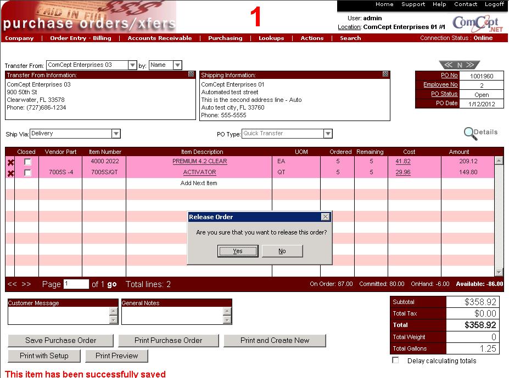Open the Ship Via dropdown
Viewport: 509px width, 378px height.
pos(116,134)
